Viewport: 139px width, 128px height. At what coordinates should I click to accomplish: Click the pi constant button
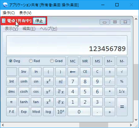point(12,102)
